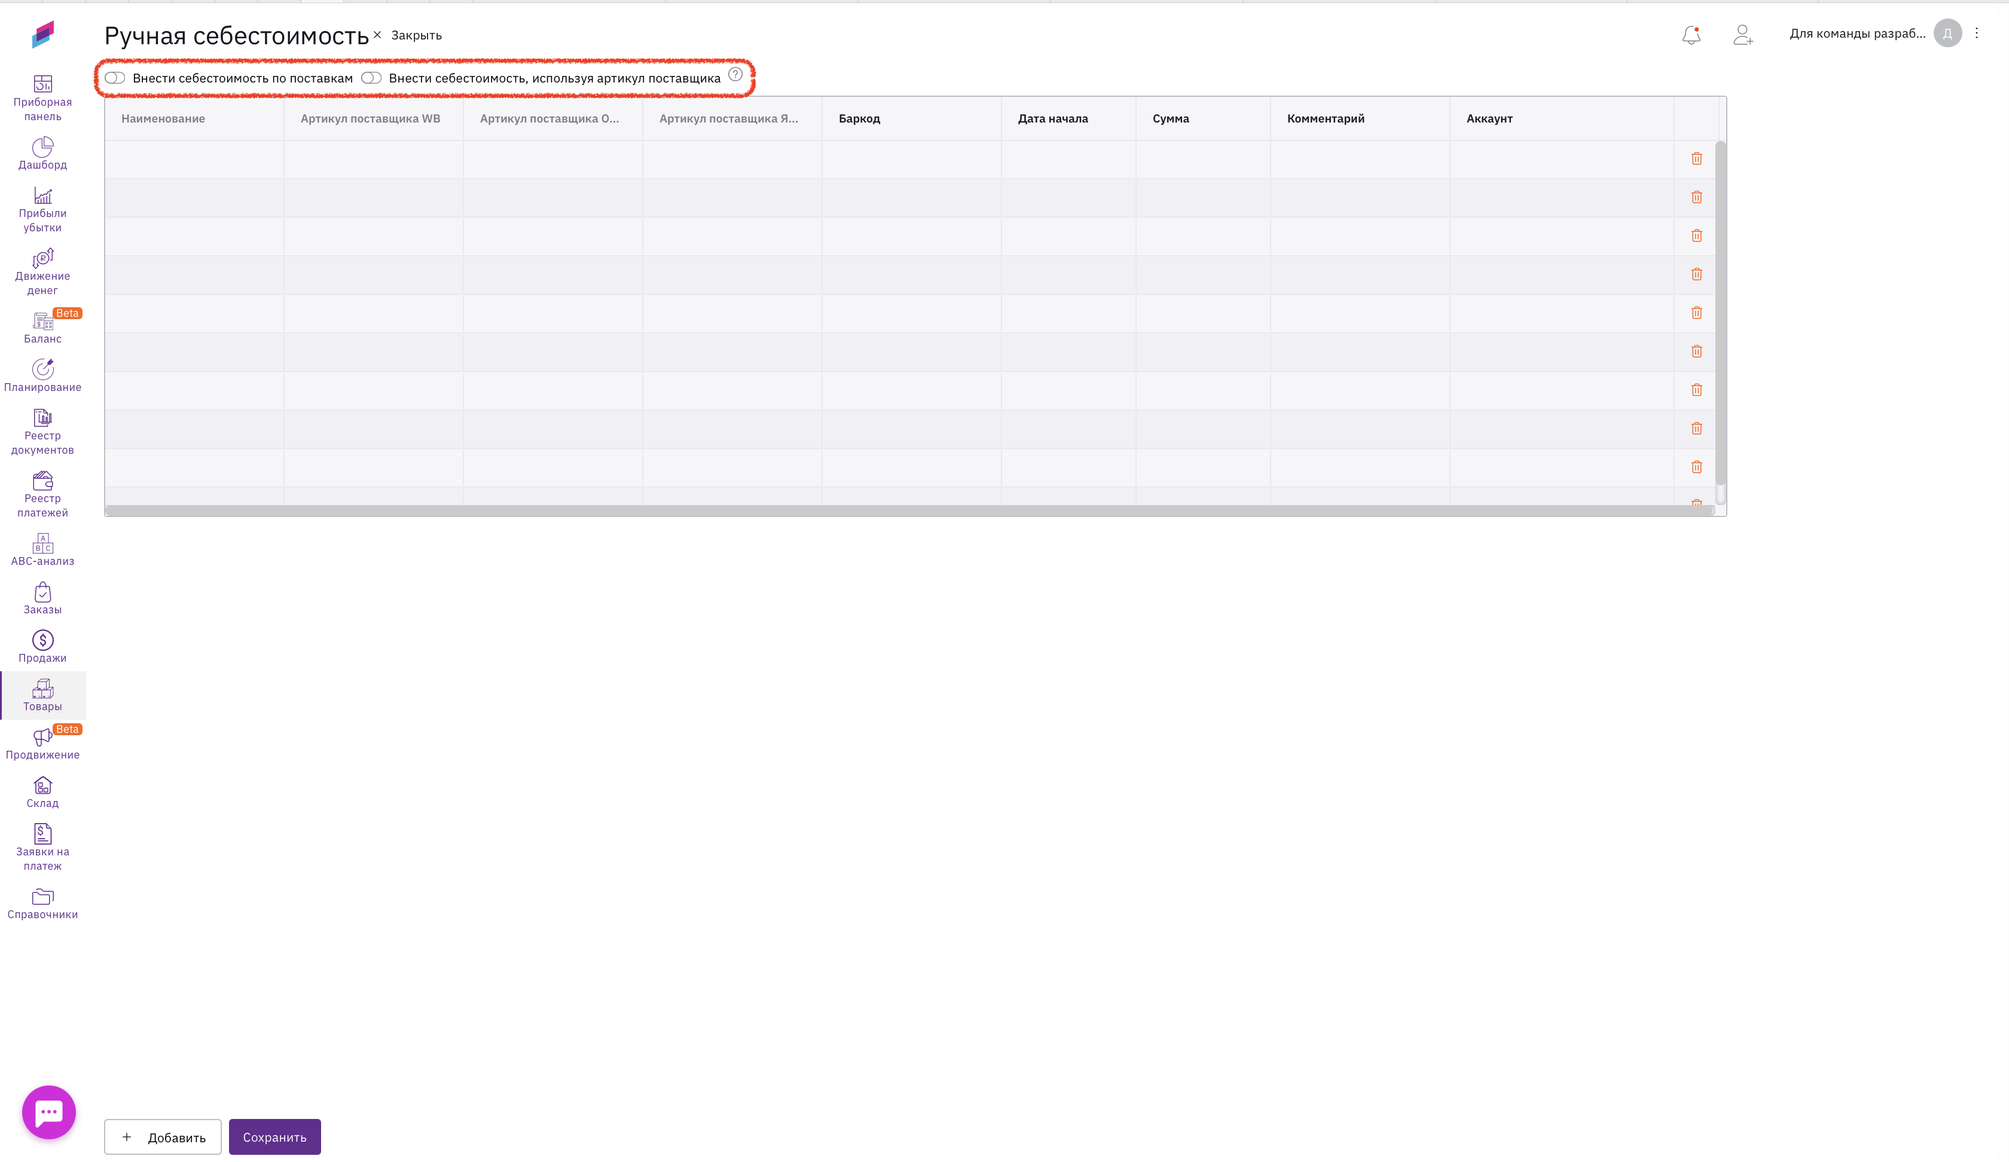Click the first row Сумма cell
The width and height of the screenshot is (2009, 1162).
coord(1202,158)
